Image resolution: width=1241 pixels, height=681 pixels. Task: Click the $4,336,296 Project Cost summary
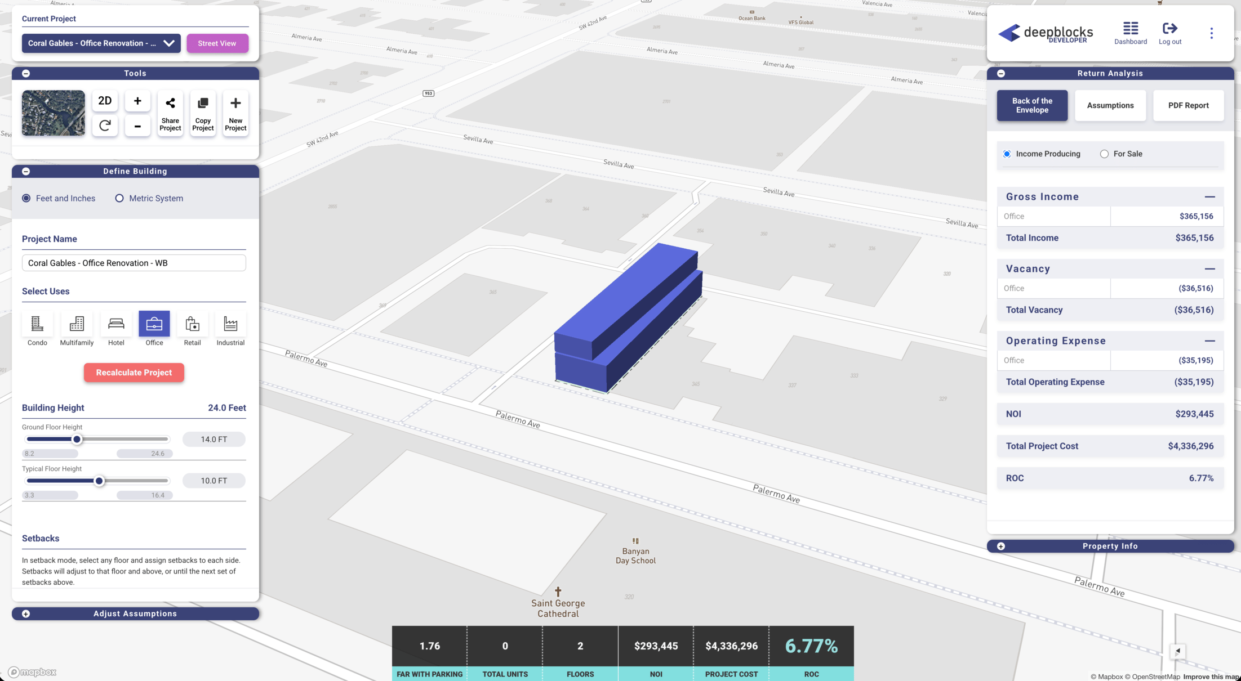point(731,646)
